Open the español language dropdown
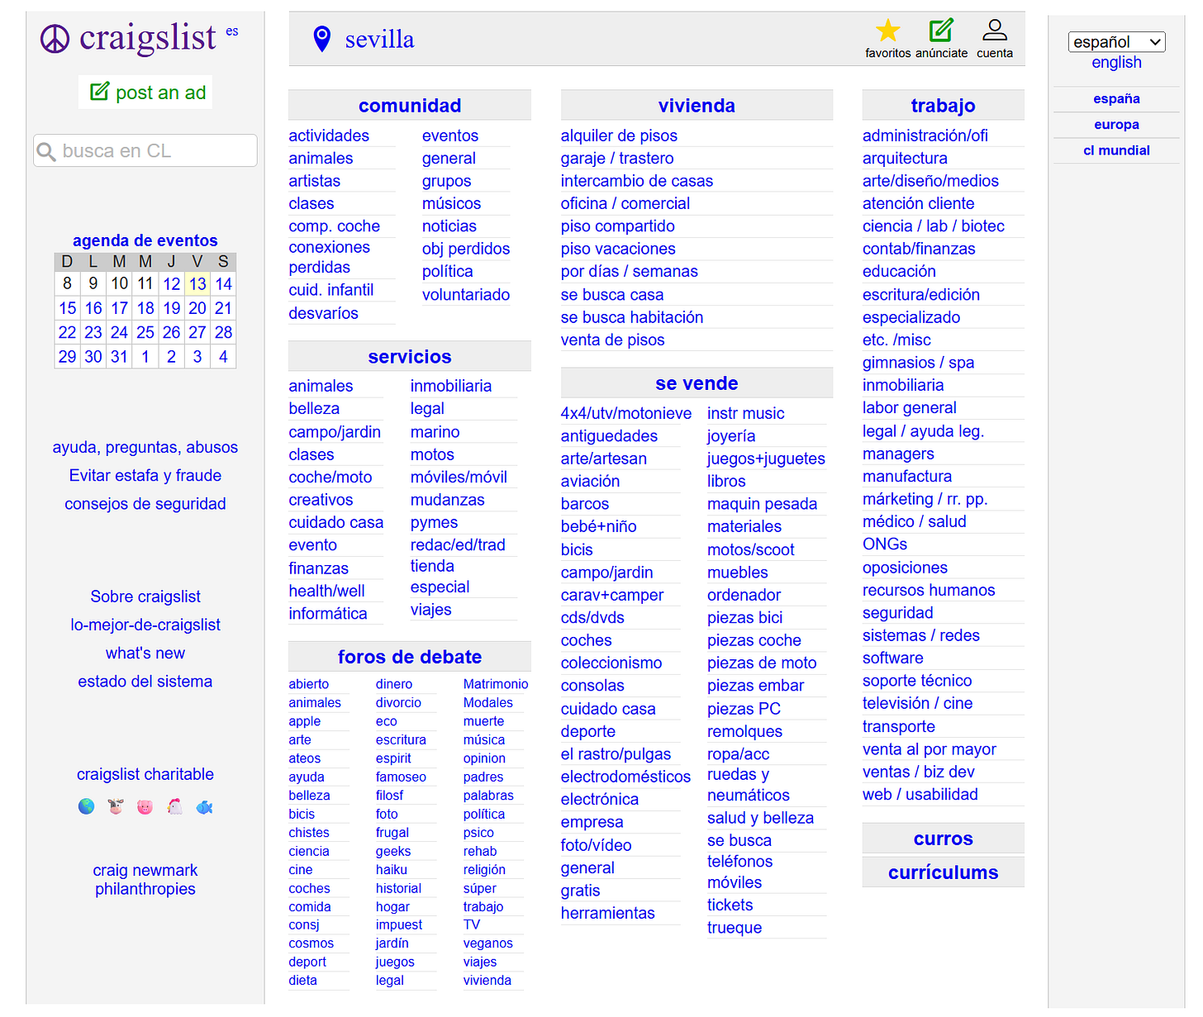Screen dimensions: 1203x1017 pos(1116,41)
